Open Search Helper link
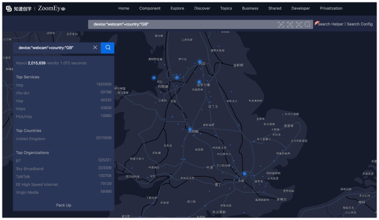 pos(330,24)
